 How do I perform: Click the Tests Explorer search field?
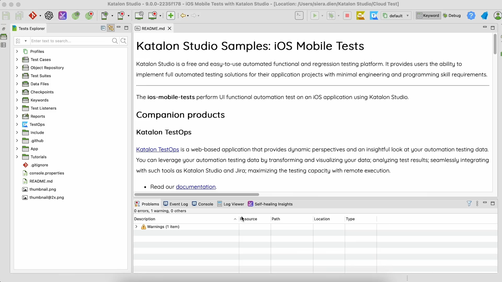71,41
